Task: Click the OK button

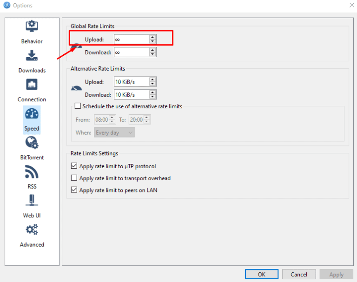Action: coord(262,274)
